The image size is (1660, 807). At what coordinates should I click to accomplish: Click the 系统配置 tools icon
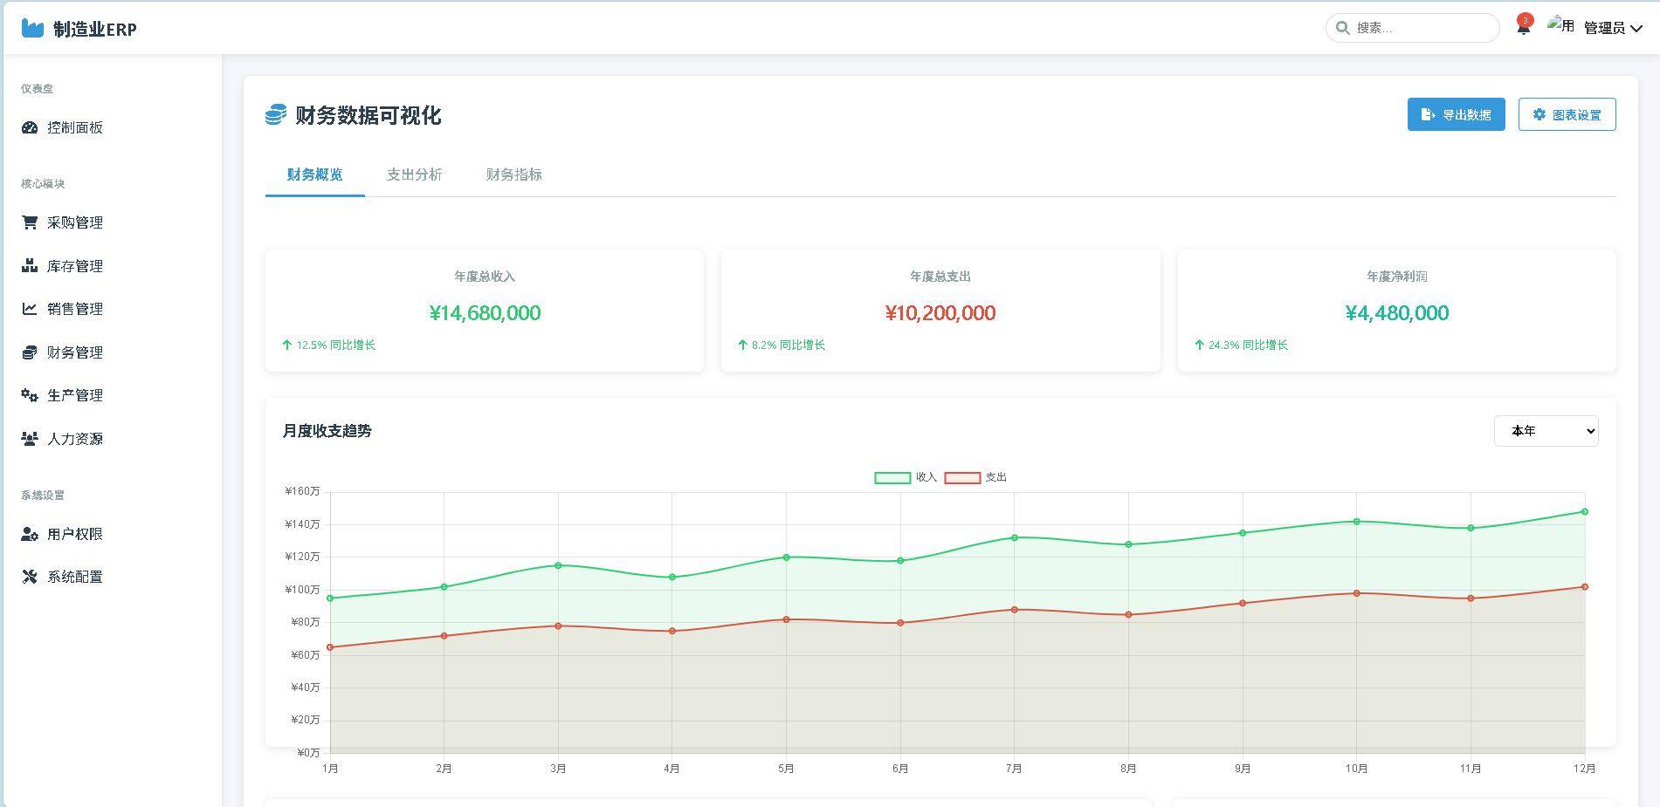(x=30, y=577)
